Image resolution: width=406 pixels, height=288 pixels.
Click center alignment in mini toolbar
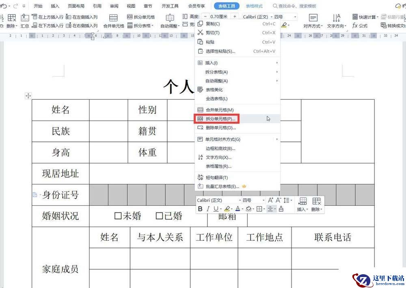pos(270,209)
